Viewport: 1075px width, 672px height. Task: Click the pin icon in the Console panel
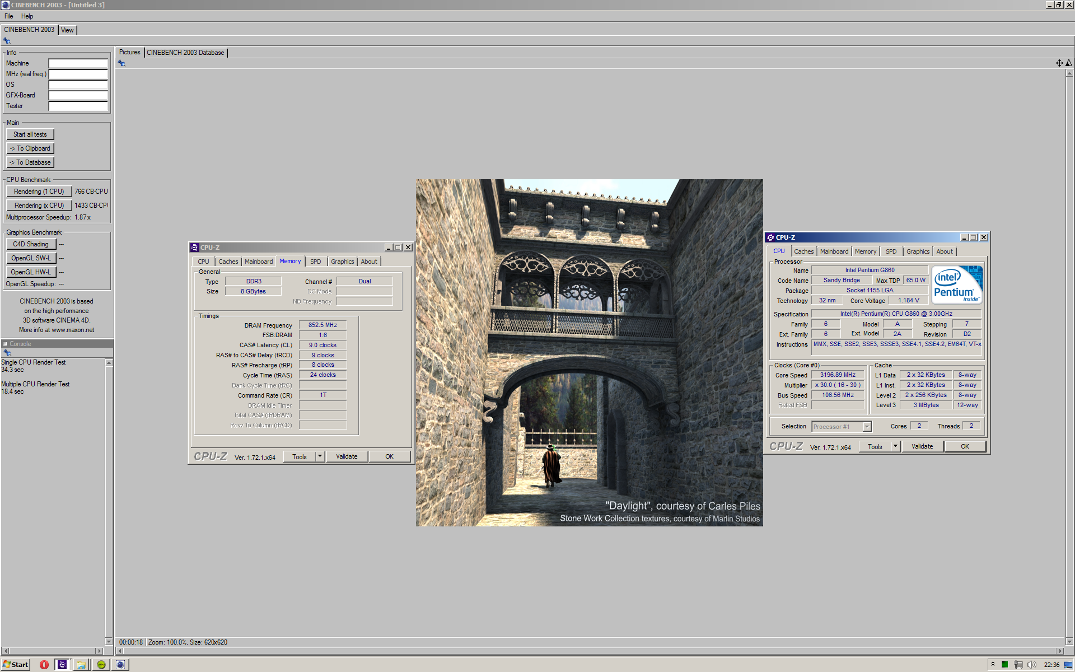[x=7, y=353]
